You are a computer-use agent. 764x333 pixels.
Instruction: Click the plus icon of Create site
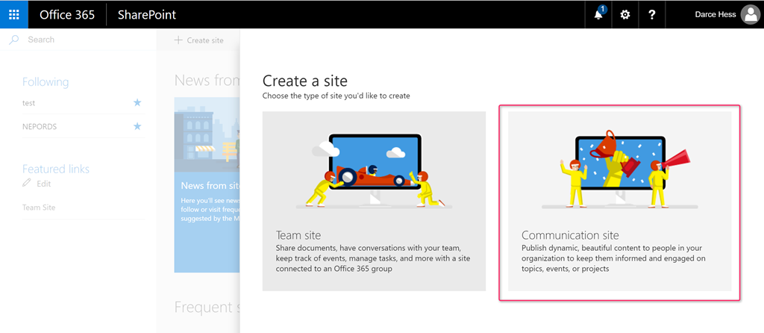pos(178,40)
